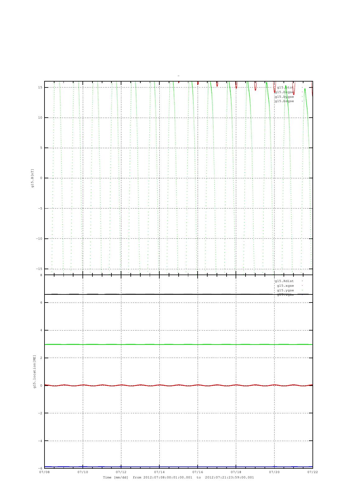Click the -2 tick on the location axis
The image size is (352, 498).
point(40,413)
